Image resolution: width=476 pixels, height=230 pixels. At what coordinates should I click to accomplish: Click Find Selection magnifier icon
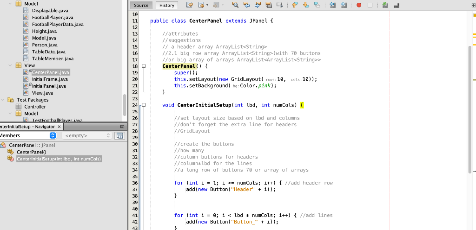pyautogui.click(x=235, y=5)
